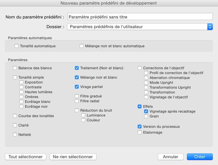Toggle Corrections de l'objectif checkbox
Screen dimensions: 218x165
click(x=140, y=68)
